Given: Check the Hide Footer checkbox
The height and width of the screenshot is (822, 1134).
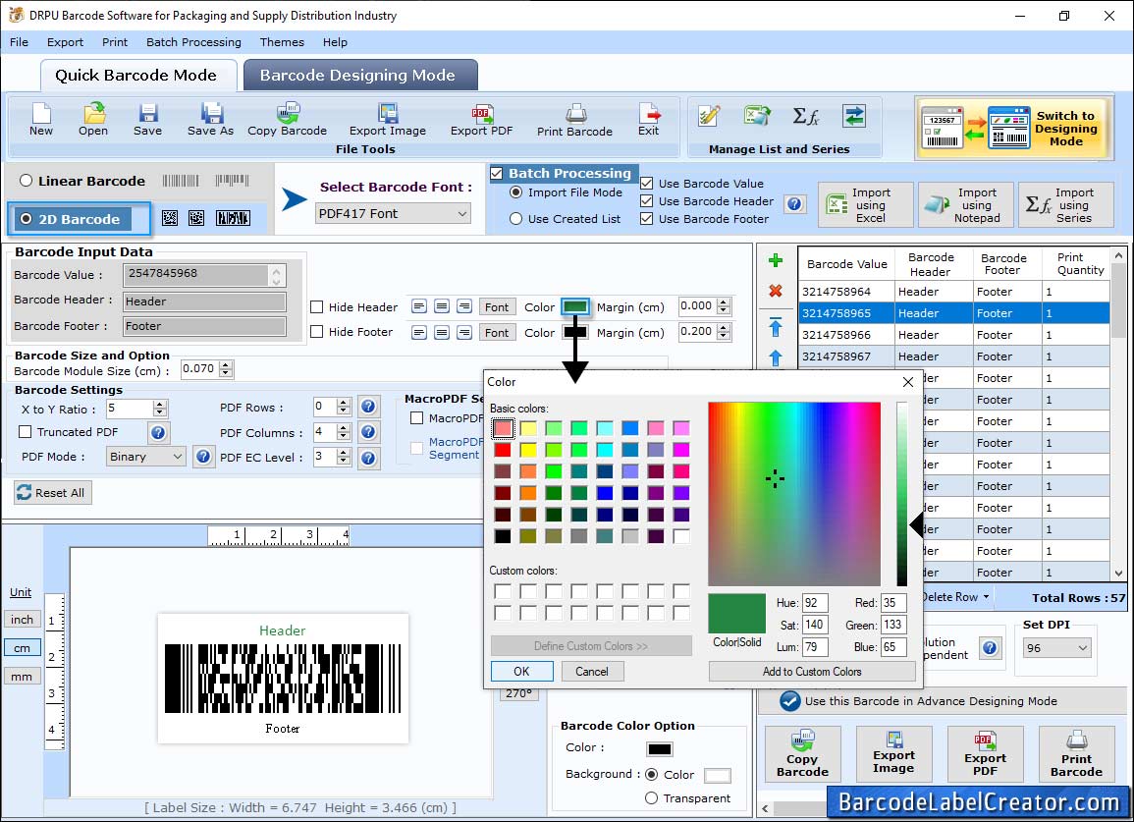Looking at the screenshot, I should [x=317, y=331].
